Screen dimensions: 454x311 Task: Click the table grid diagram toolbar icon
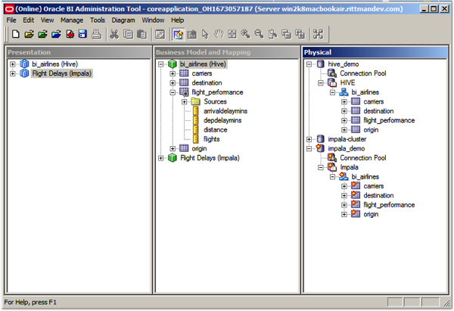(x=191, y=34)
